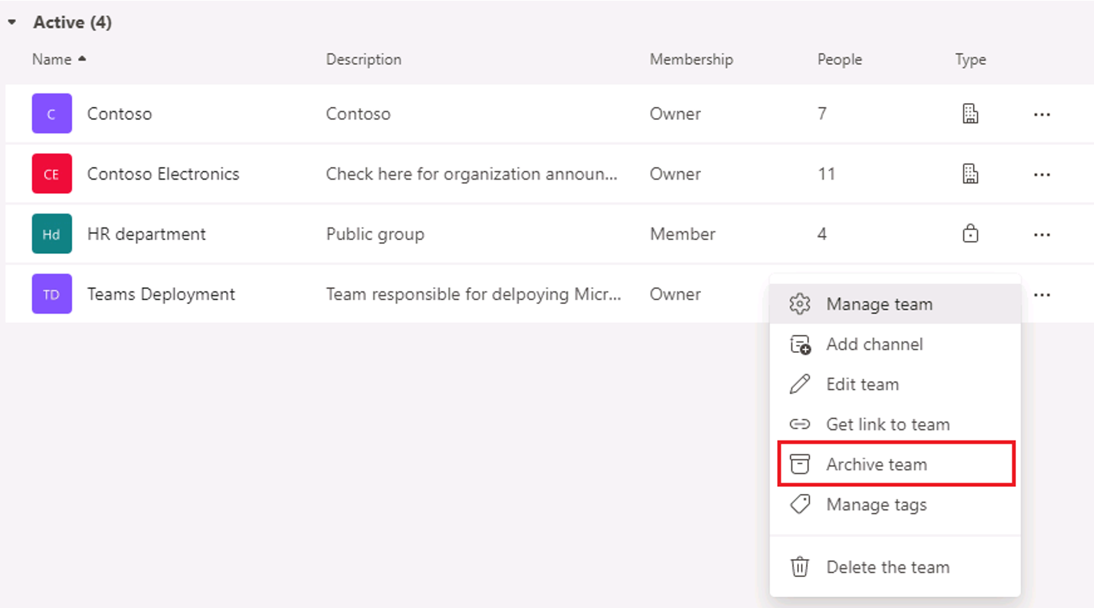Click the gear icon beside Manage team
Image resolution: width=1094 pixels, height=608 pixels.
pyautogui.click(x=800, y=304)
